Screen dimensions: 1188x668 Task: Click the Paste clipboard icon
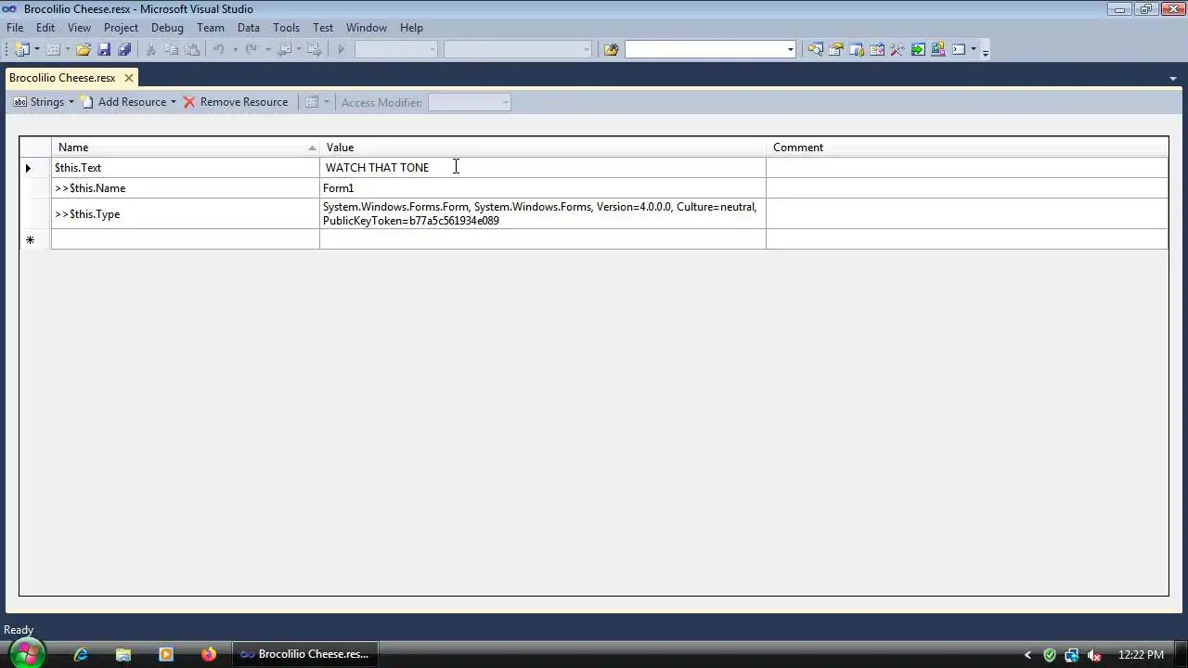[192, 49]
